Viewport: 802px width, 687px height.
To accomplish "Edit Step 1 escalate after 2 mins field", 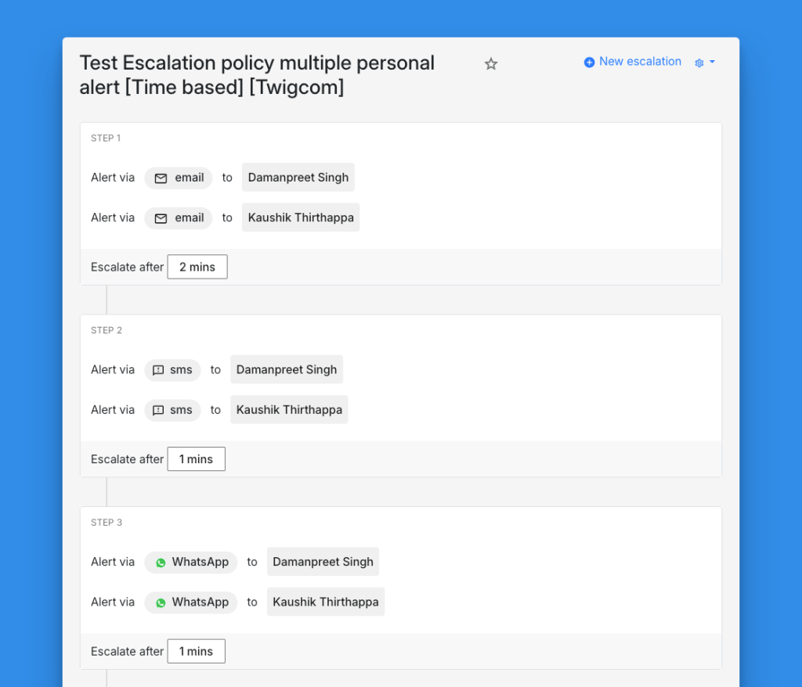I will 197,267.
